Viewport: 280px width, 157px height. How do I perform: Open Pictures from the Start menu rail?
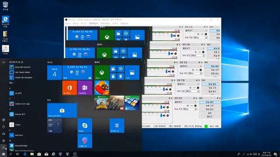(x=3, y=134)
